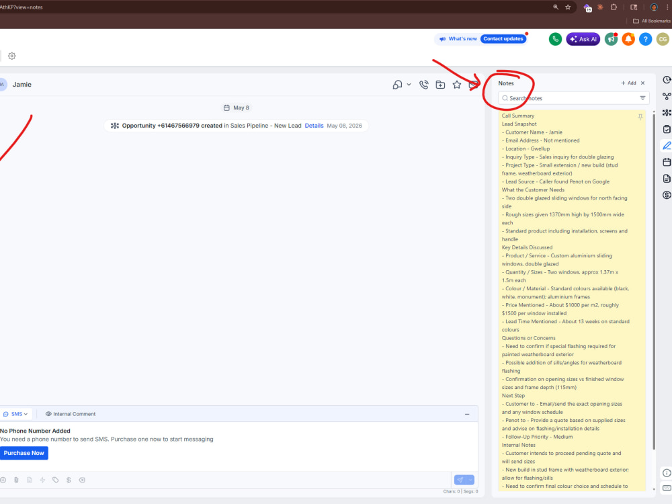Click the clear message icon in composer

click(82, 480)
